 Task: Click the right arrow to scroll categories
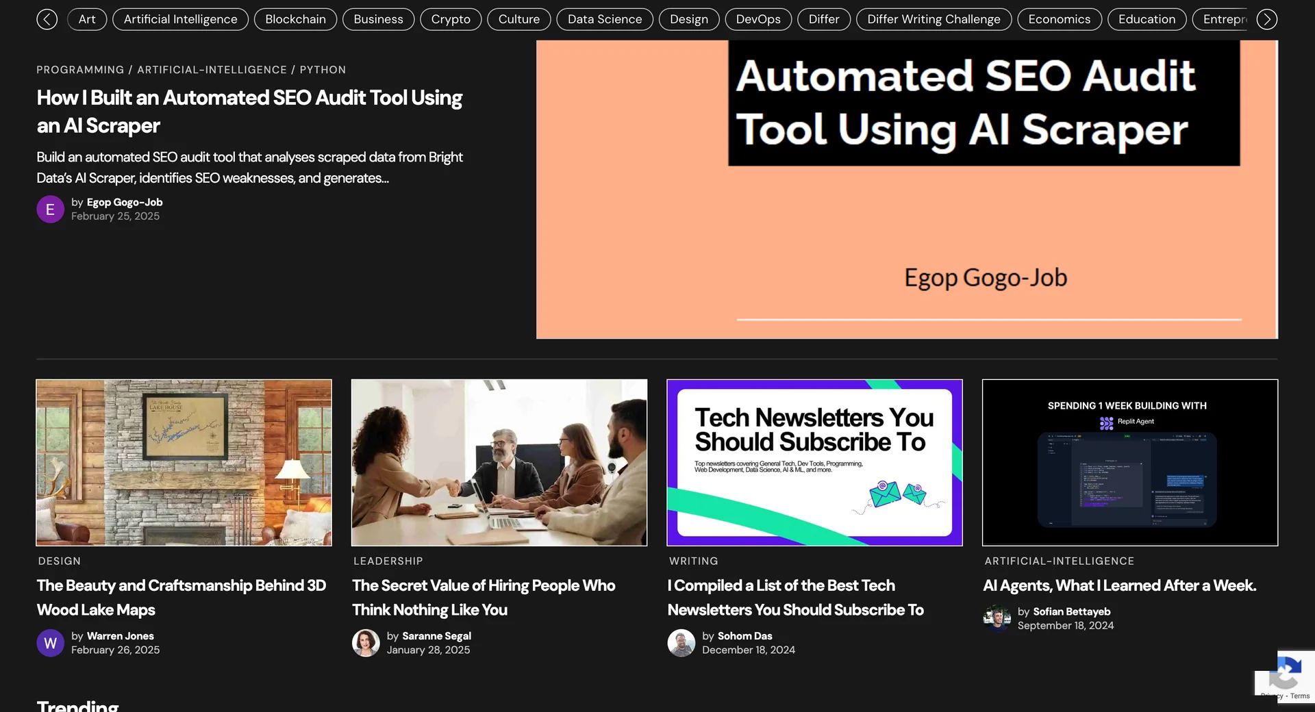(1266, 19)
